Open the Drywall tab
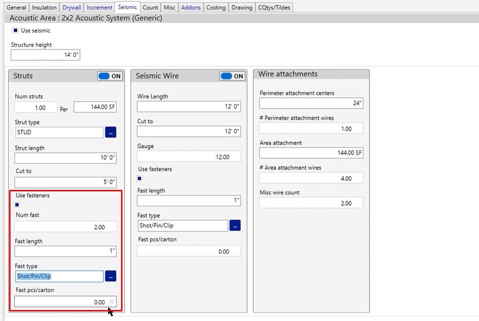479x321 pixels. 72,8
